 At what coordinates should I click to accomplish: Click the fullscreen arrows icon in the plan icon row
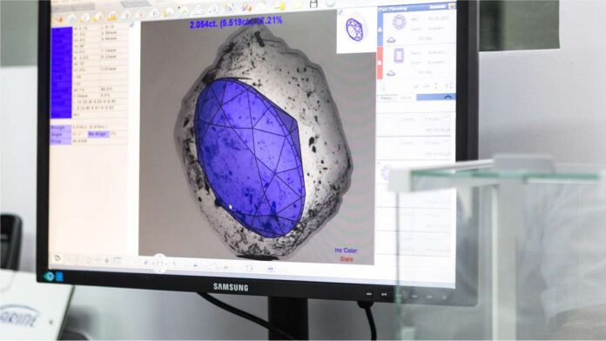(x=448, y=86)
